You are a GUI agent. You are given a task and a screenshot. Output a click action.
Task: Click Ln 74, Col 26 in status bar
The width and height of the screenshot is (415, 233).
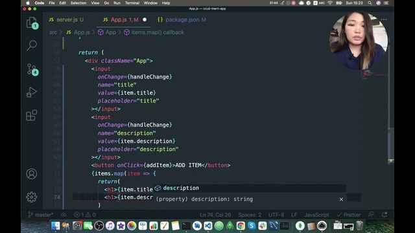coord(215,215)
